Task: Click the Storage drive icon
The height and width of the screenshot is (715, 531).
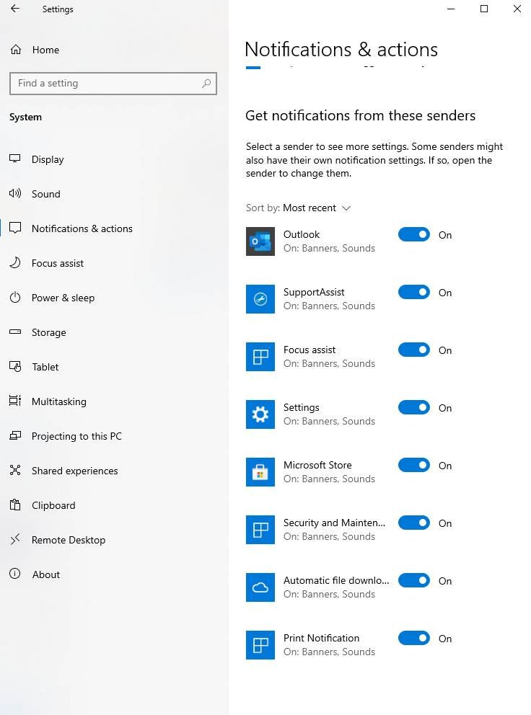Action: (x=15, y=332)
